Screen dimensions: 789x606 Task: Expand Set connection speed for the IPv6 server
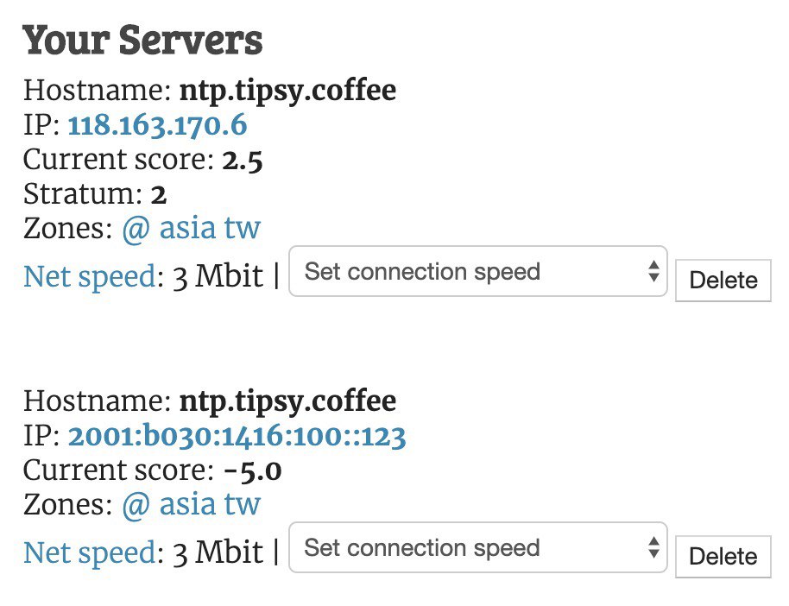pyautogui.click(x=478, y=547)
